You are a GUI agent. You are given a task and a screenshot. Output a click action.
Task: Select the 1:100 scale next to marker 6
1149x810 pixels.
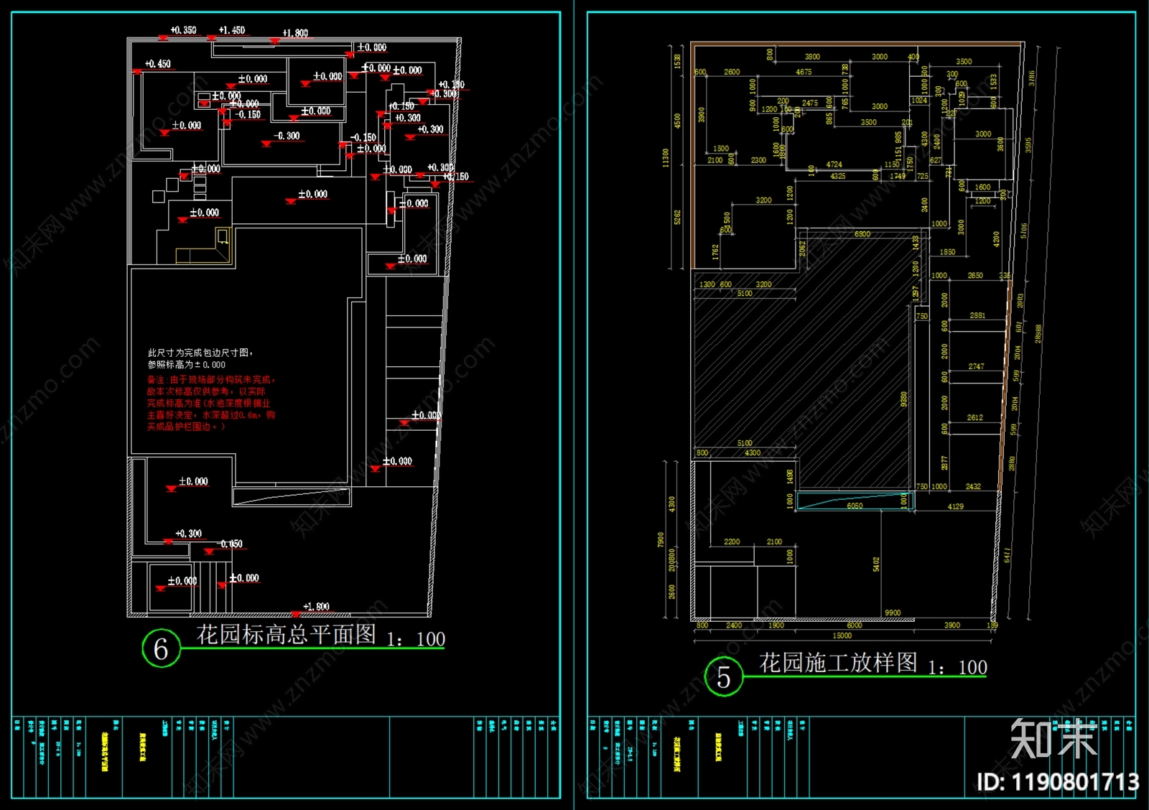point(416,639)
